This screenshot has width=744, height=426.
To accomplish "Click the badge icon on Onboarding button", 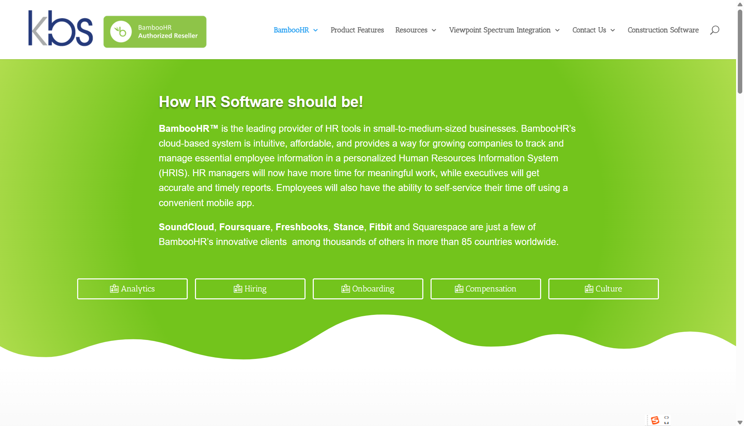I will point(345,289).
